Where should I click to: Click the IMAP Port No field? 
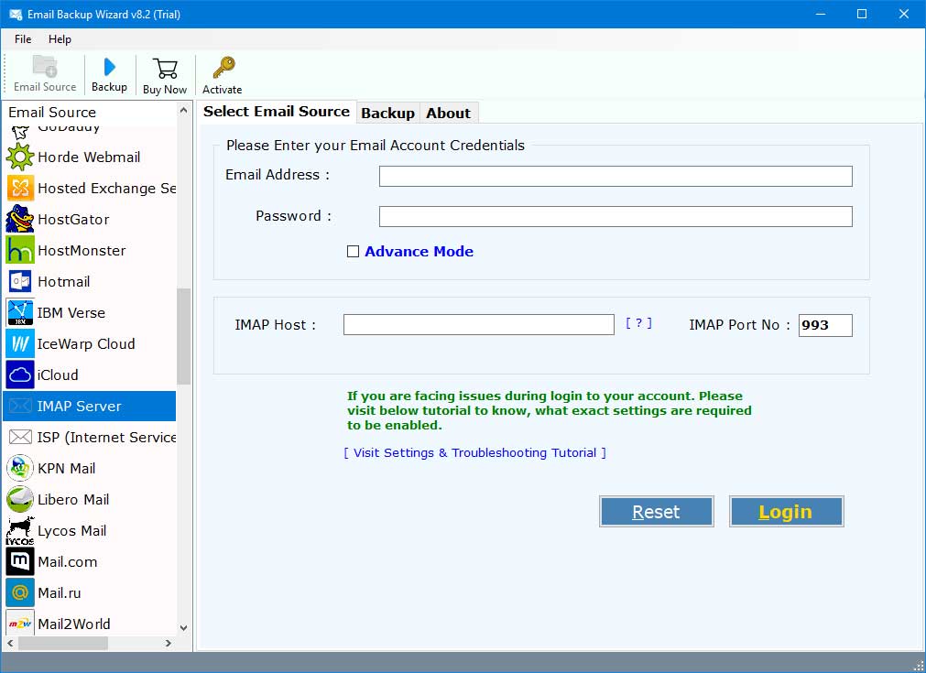tap(825, 325)
